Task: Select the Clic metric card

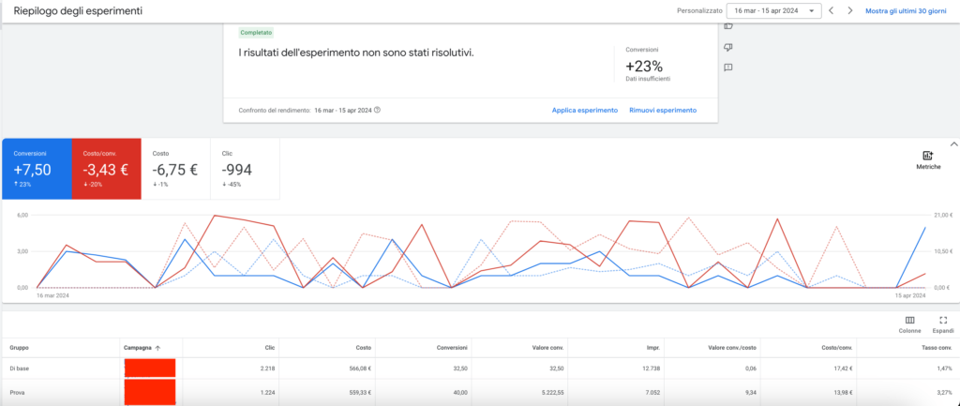Action: pos(245,169)
